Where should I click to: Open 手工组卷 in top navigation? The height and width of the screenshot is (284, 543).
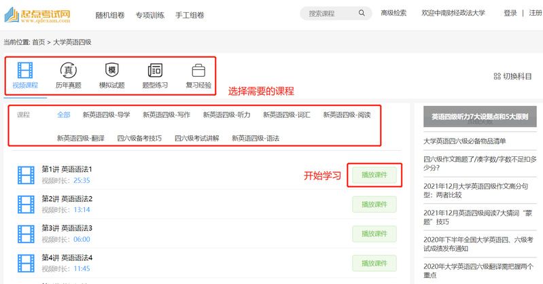coord(190,14)
